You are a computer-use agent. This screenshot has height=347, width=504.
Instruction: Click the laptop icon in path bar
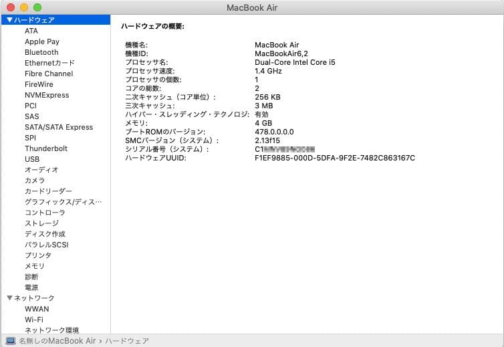(x=11, y=340)
